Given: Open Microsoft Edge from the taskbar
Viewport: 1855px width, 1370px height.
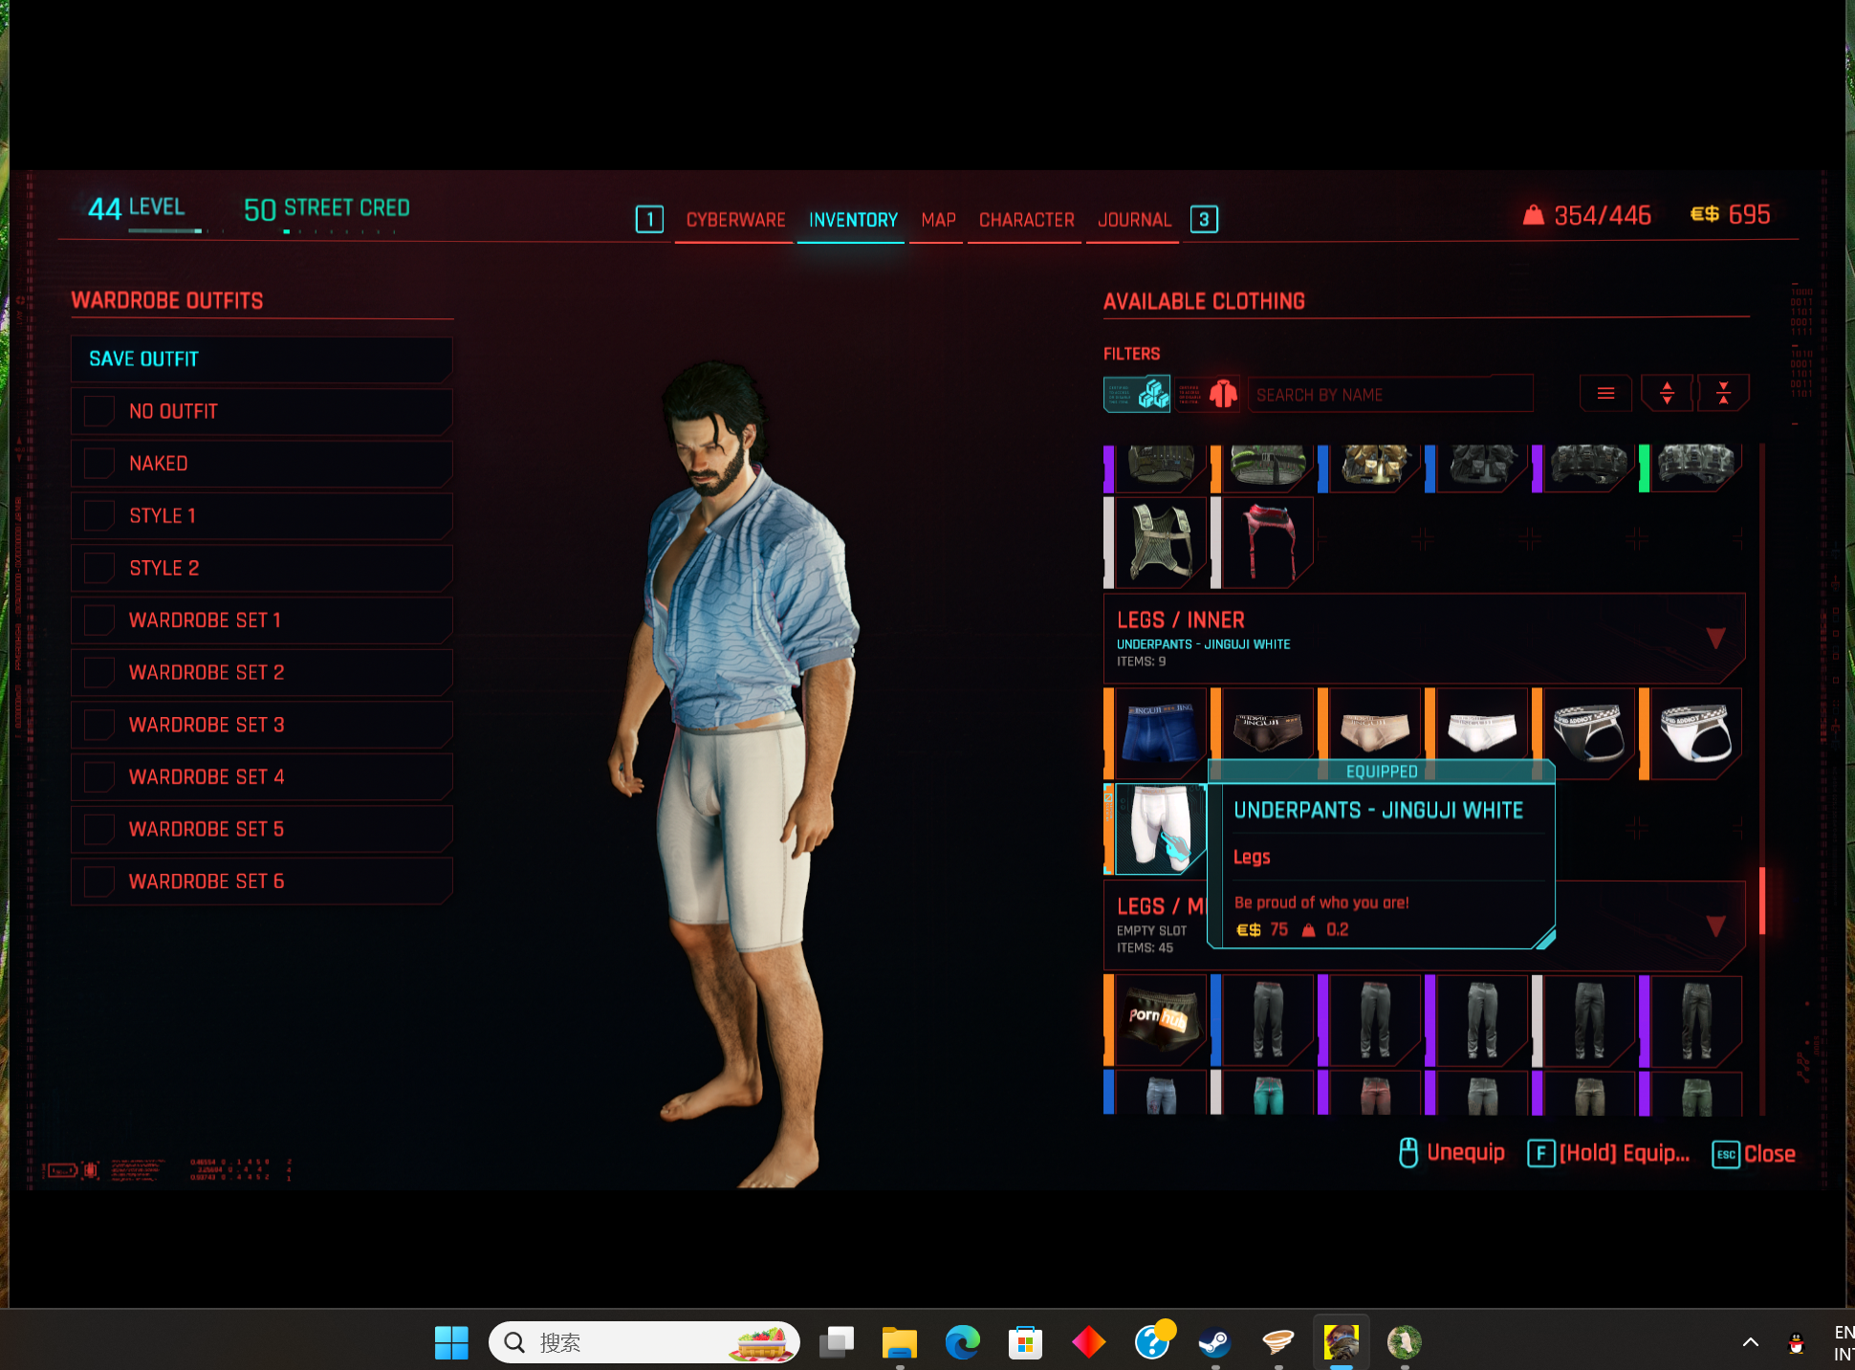Looking at the screenshot, I should pyautogui.click(x=962, y=1342).
